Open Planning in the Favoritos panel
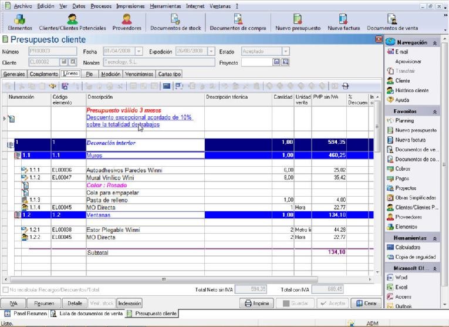 pos(405,120)
